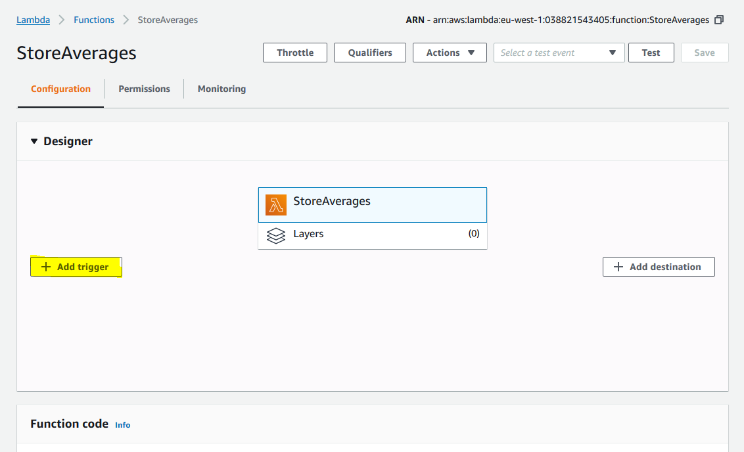This screenshot has width=744, height=452.
Task: Click the Throttle button
Action: point(295,53)
